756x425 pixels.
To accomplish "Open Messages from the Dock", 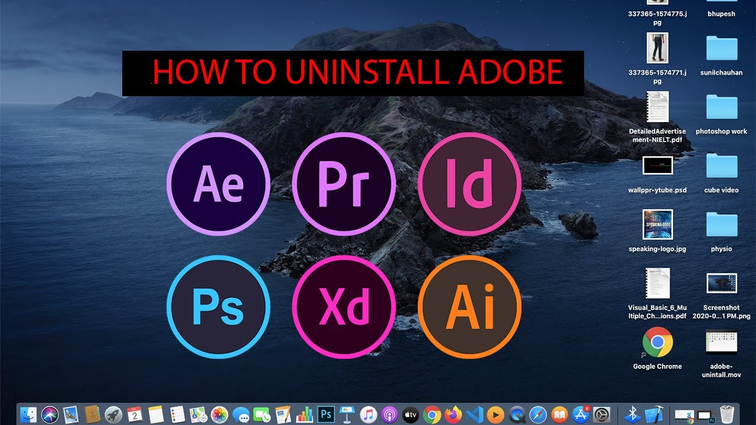I will coord(240,414).
